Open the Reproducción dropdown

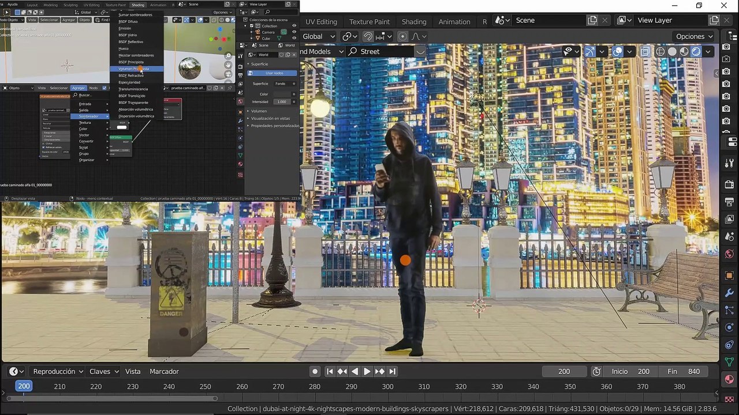(58, 372)
